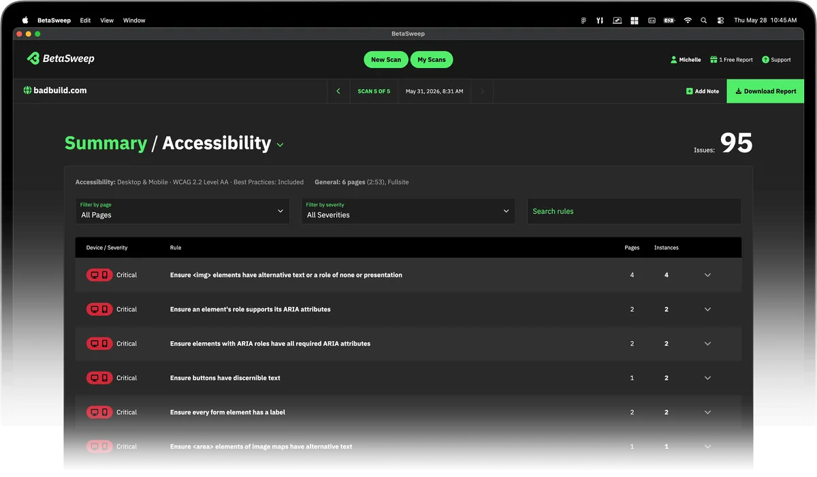The height and width of the screenshot is (477, 817).
Task: Click the rule text about buttons having discernible text
Action: [x=225, y=378]
